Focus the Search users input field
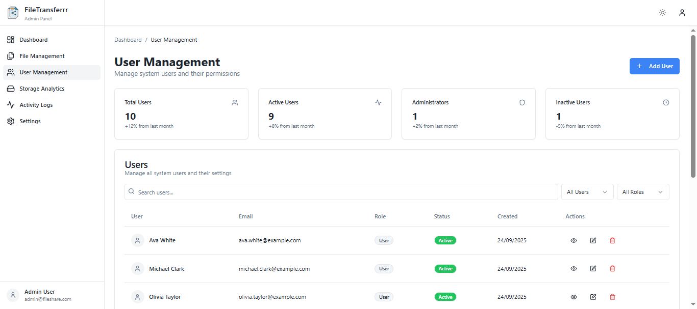The height and width of the screenshot is (309, 697). point(341,192)
